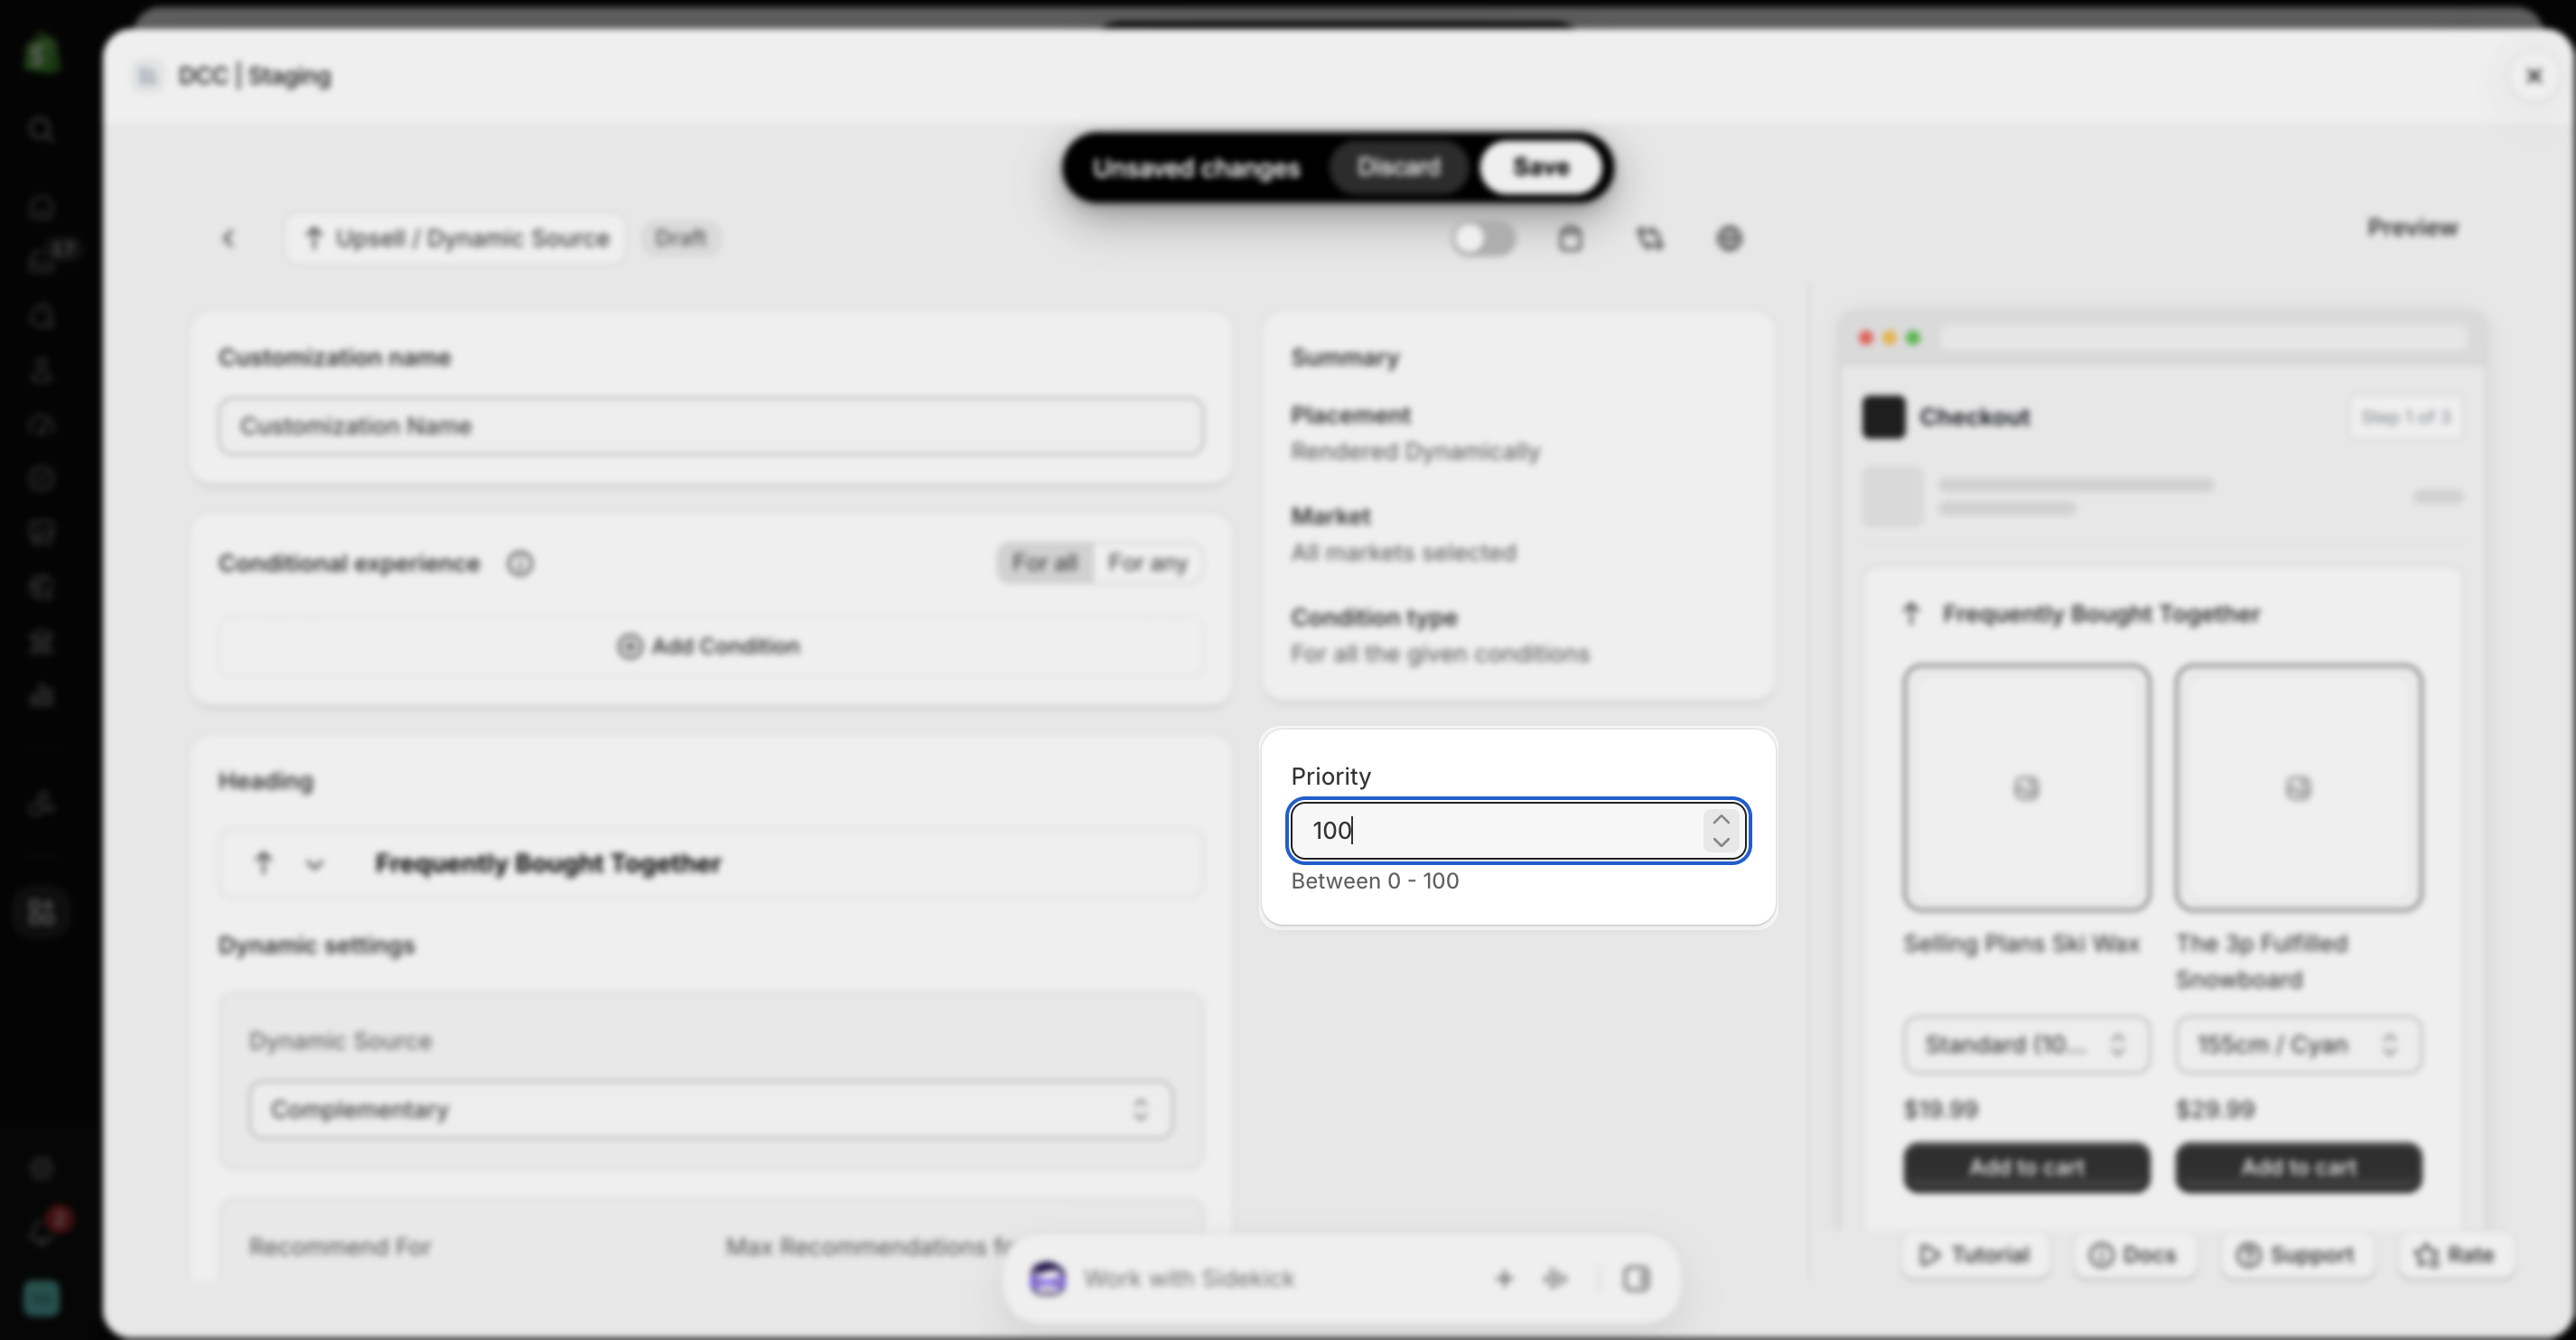Select the For all condition option
The width and height of the screenshot is (2576, 1340).
click(x=1044, y=563)
